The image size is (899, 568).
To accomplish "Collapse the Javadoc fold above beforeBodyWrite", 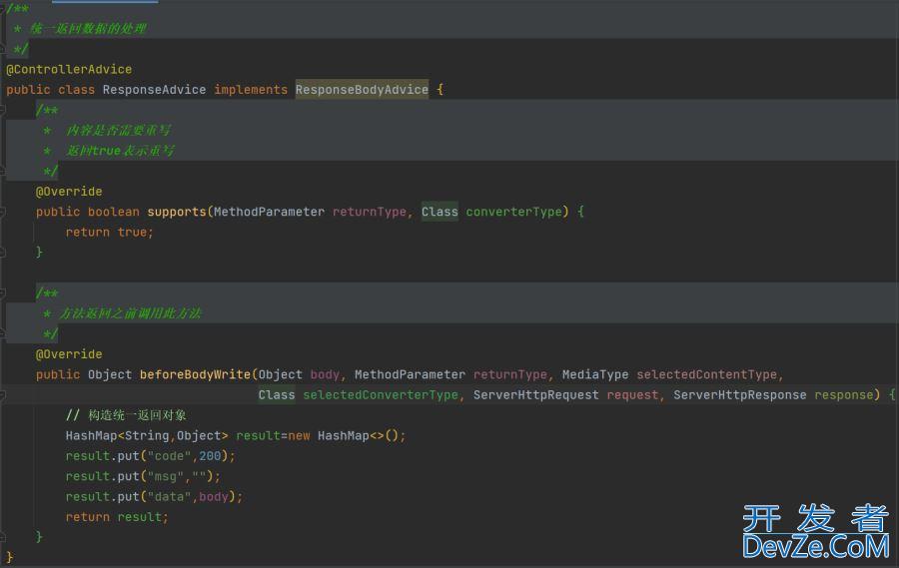I will pos(2,293).
